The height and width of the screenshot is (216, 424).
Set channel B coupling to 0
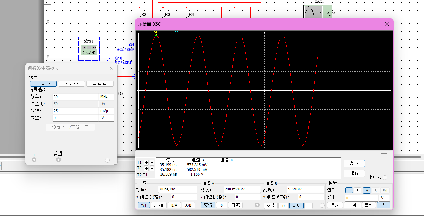click(283, 206)
